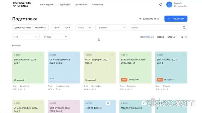Favorite ОГЭ. География. 2023. Вар. 9 with star
The height and width of the screenshot is (113, 202).
click(x=41, y=103)
